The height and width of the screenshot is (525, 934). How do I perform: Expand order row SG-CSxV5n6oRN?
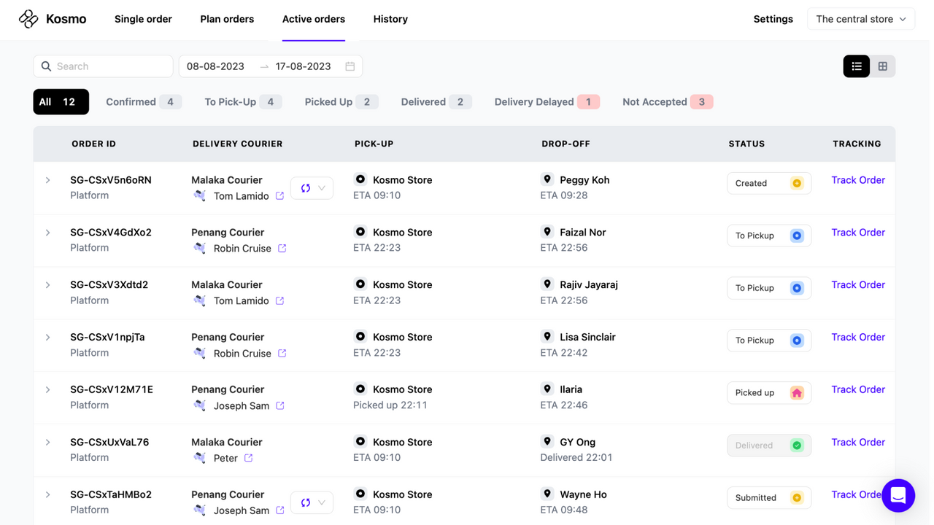click(48, 180)
